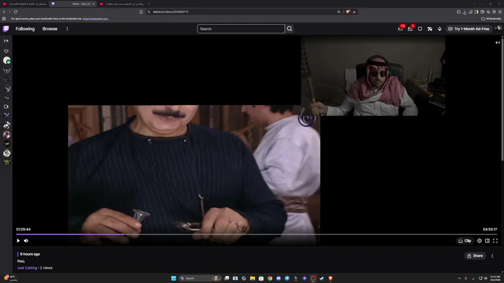Open the taskbar clock and date

pyautogui.click(x=495, y=278)
